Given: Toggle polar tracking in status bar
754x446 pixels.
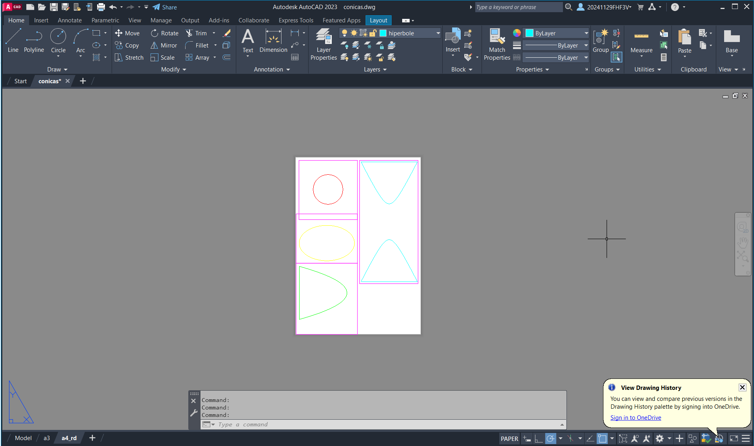Looking at the screenshot, I should (551, 439).
